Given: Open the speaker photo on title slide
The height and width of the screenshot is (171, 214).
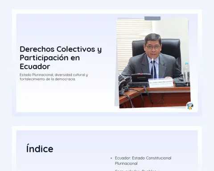Looking at the screenshot, I should coord(153,62).
